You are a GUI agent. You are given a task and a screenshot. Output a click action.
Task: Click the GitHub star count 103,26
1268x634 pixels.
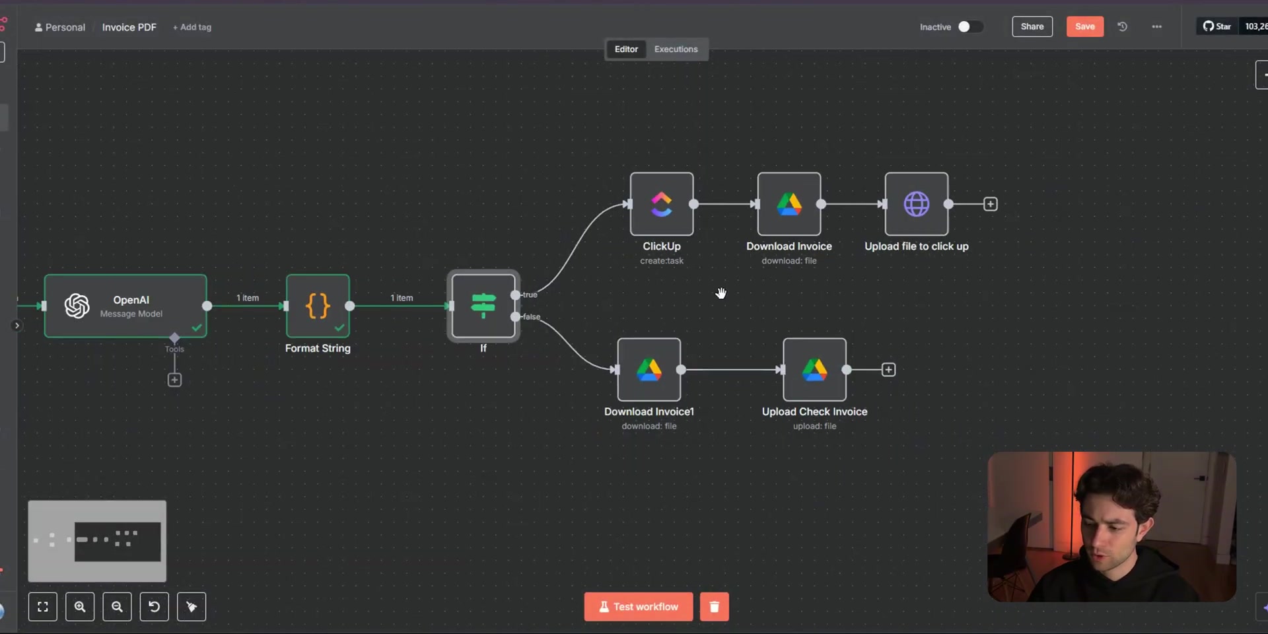coord(1255,26)
